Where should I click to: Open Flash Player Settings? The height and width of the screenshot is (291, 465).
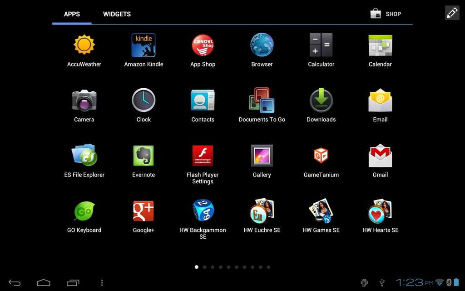click(203, 156)
